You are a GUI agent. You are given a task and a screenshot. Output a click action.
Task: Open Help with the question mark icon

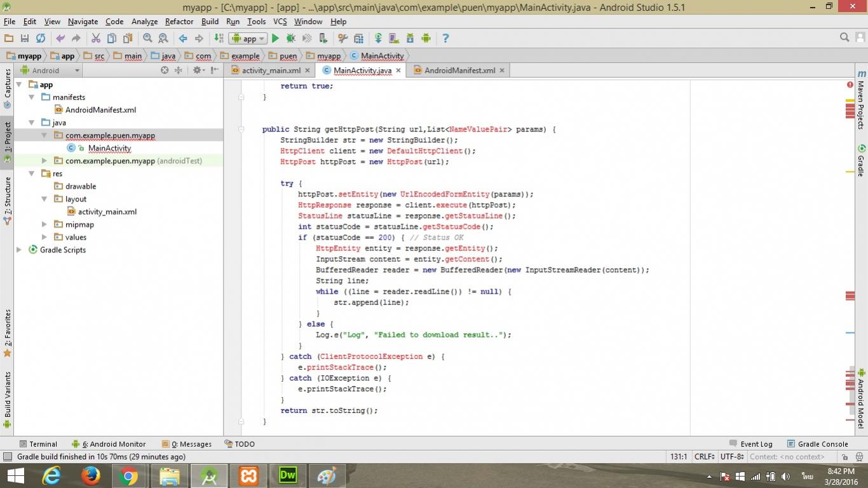[445, 38]
